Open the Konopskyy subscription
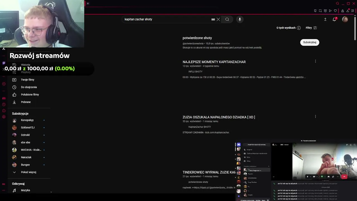357x201 pixels. pos(27,120)
